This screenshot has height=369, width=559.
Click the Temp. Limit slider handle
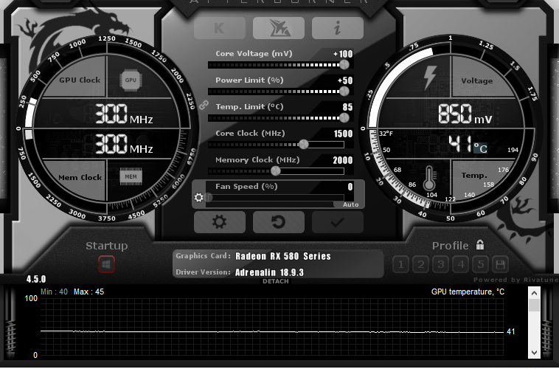344,117
